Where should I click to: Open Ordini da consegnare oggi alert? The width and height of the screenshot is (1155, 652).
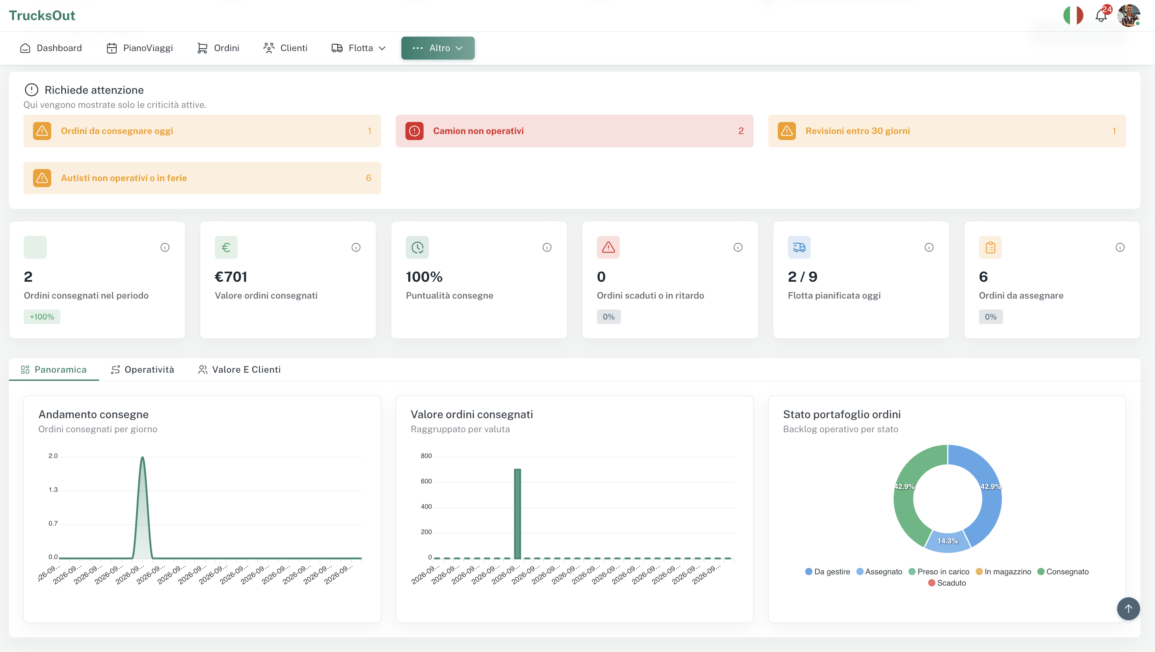click(x=202, y=131)
